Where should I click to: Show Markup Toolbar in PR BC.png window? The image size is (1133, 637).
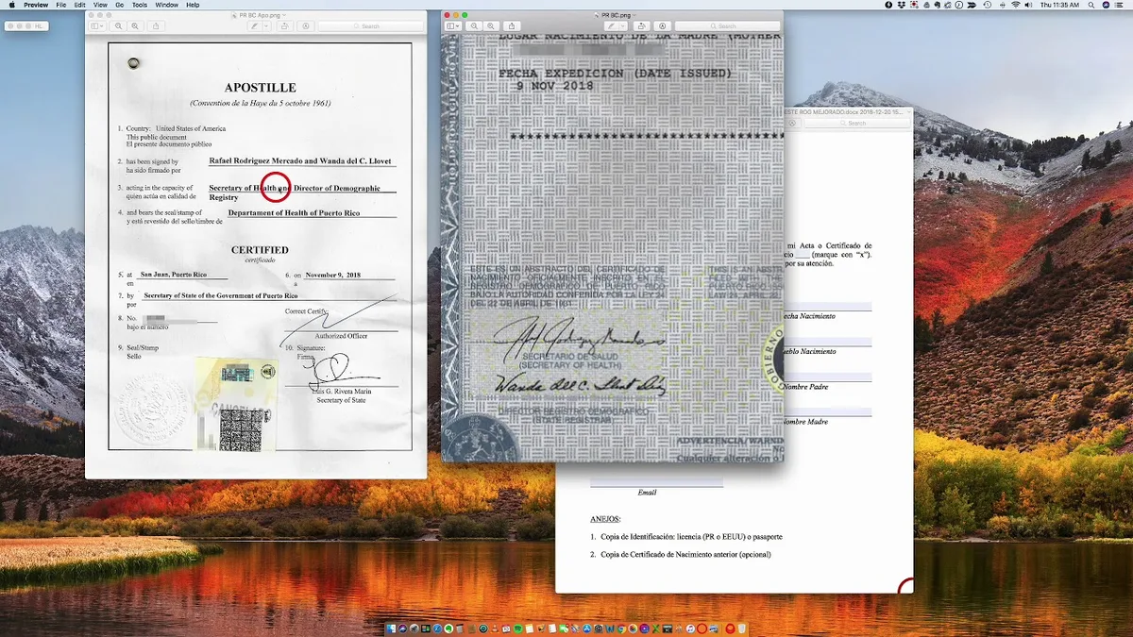tap(662, 25)
